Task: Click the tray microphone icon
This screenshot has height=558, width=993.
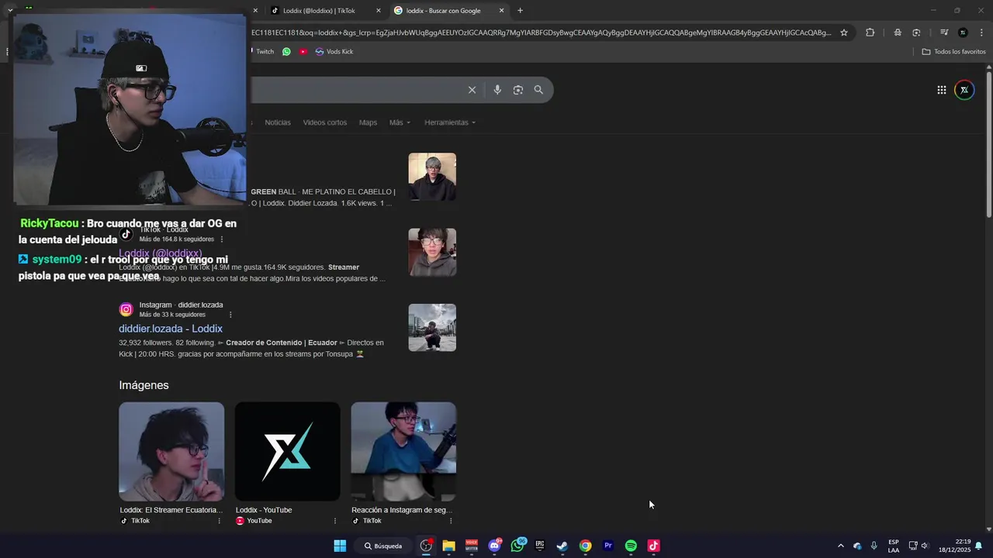Action: coord(874,546)
